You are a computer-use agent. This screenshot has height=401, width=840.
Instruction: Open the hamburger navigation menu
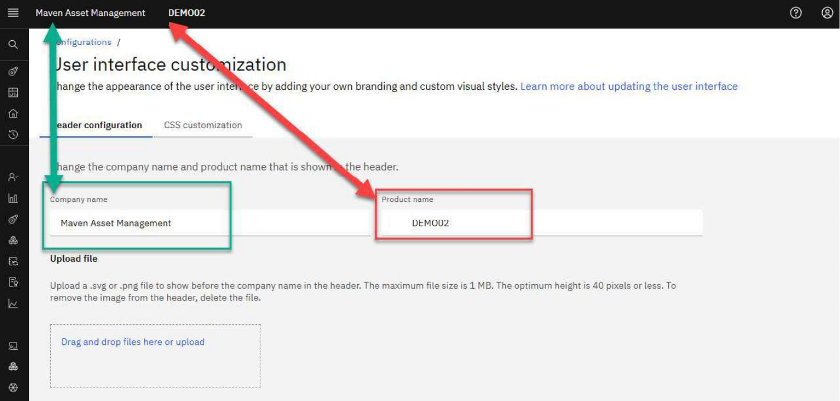(13, 12)
